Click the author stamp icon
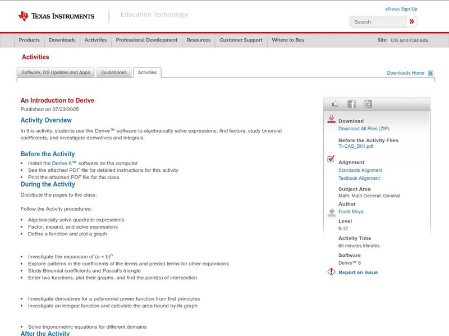449x336 pixels. click(x=332, y=213)
